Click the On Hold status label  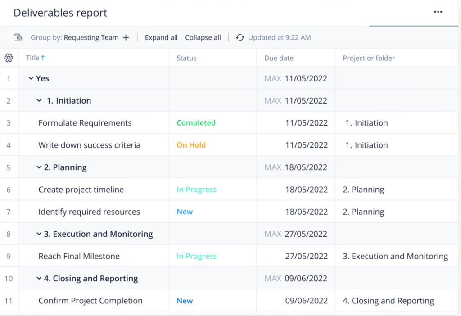pos(191,145)
